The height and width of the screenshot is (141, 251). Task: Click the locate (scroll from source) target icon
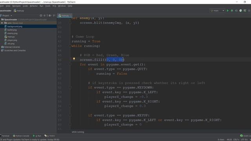[41, 16]
